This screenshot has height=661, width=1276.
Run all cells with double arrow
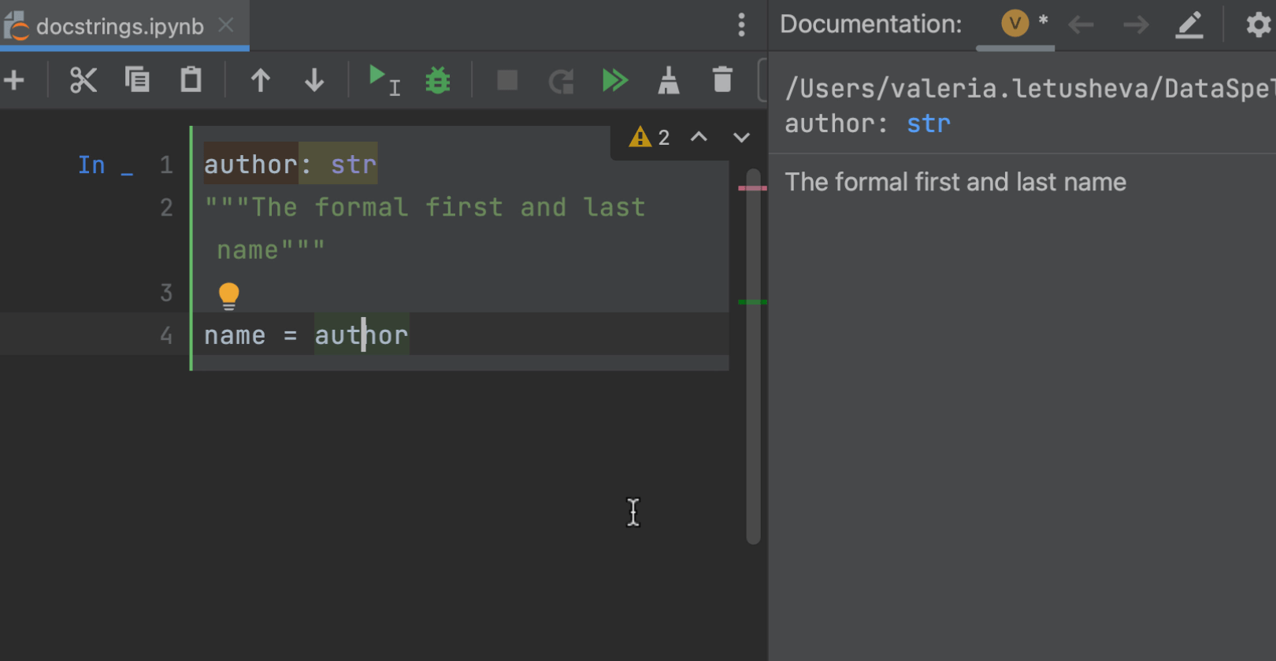pyautogui.click(x=614, y=80)
